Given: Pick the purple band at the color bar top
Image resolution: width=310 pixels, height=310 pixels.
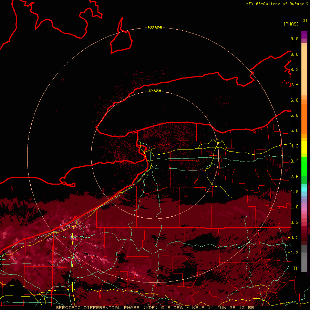Looking at the screenshot, I should (304, 34).
